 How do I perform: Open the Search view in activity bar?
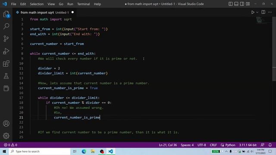pyautogui.click(x=6, y=26)
